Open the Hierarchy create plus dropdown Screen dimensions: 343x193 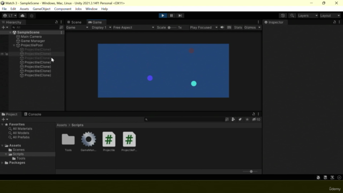tap(5, 27)
